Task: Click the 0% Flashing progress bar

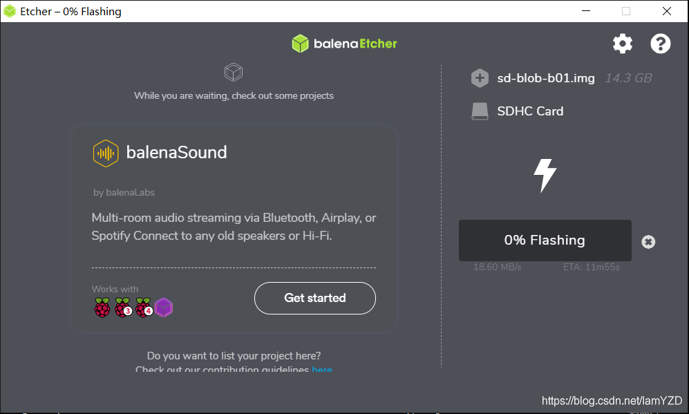Action: [545, 241]
